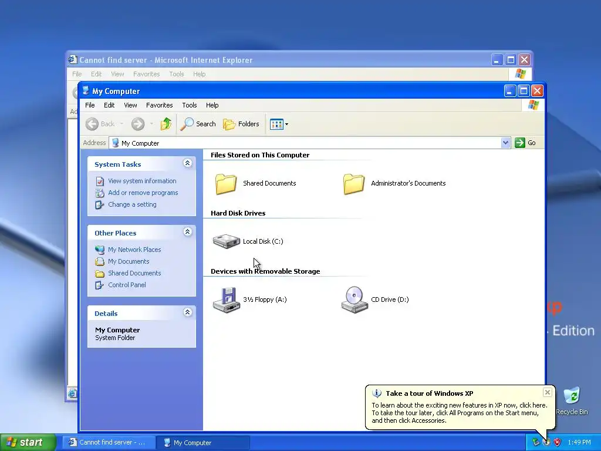The width and height of the screenshot is (601, 451).
Task: Open the Views dropdown arrow
Action: coord(286,124)
